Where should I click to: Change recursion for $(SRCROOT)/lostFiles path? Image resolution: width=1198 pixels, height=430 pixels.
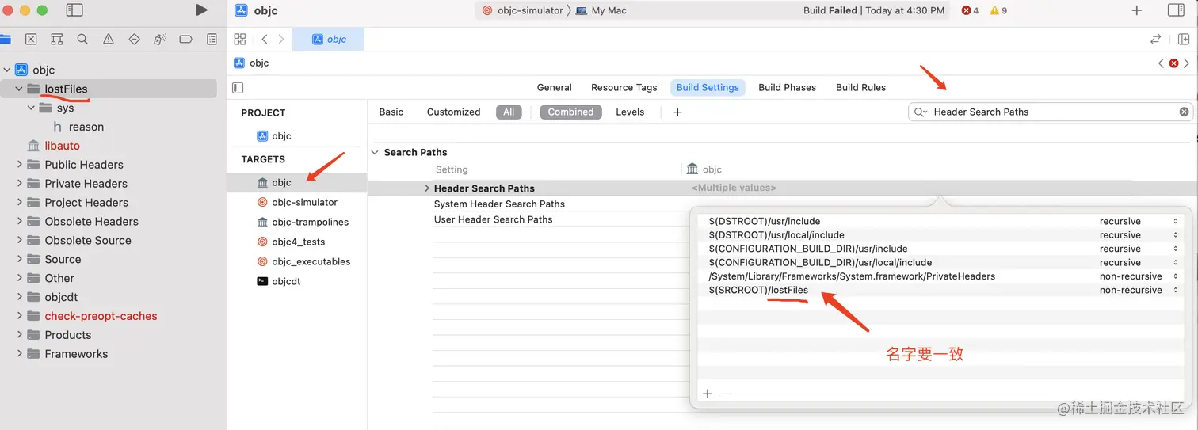click(1137, 290)
